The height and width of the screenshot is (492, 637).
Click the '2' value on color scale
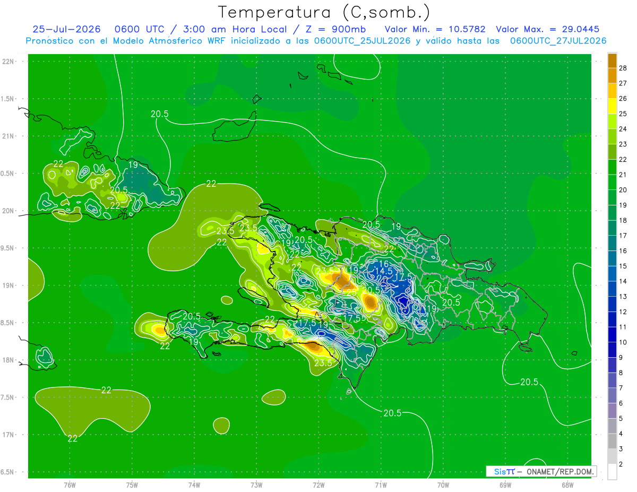[x=621, y=464]
